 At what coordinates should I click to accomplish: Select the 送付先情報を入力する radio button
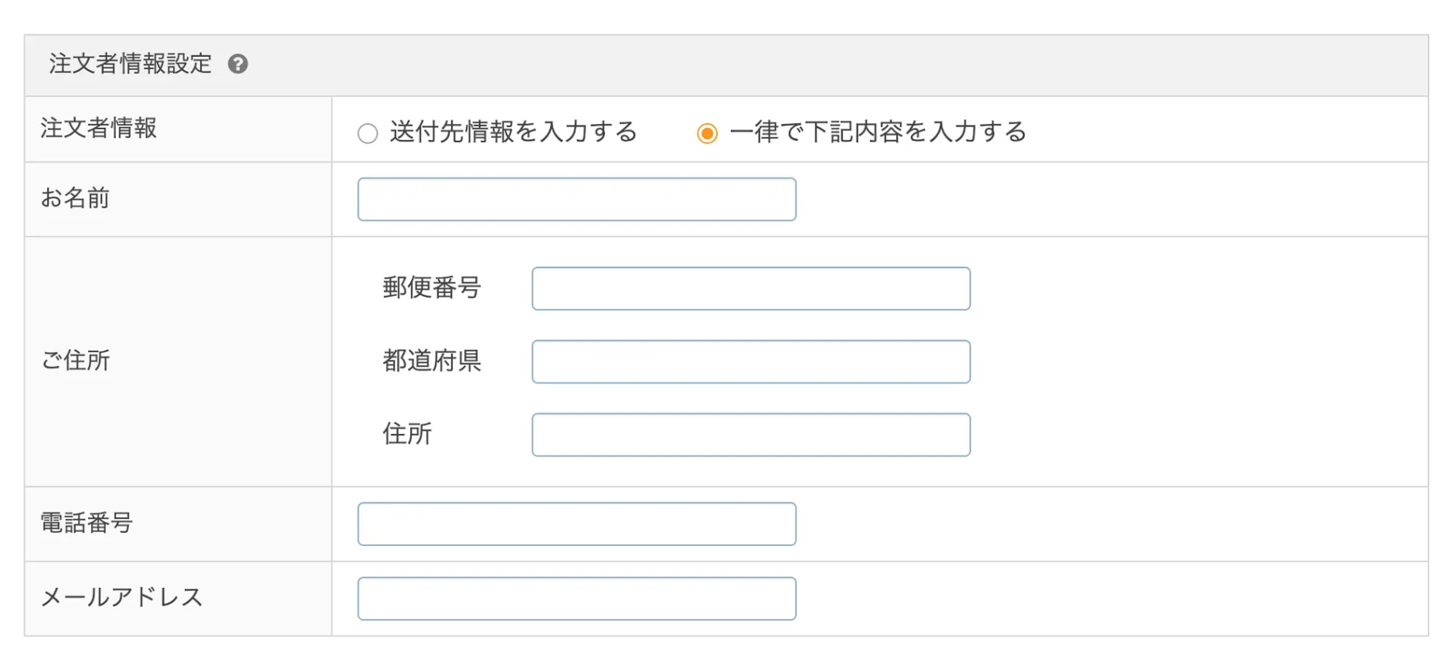[x=367, y=133]
